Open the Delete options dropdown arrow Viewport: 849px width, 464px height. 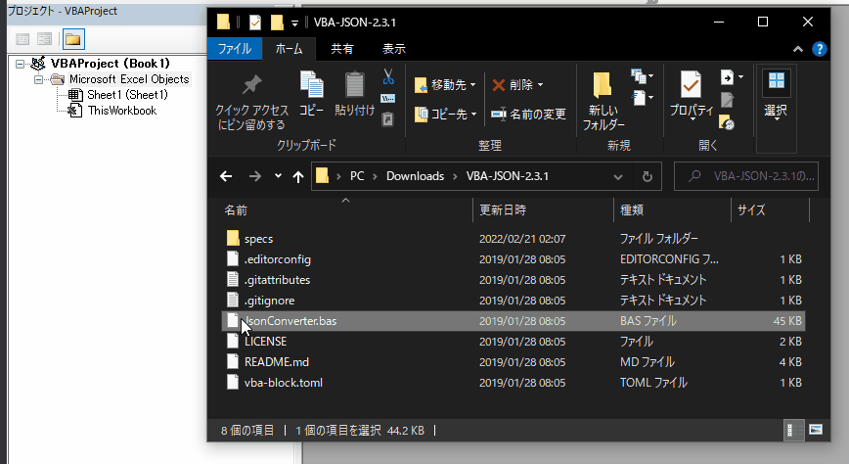click(540, 85)
